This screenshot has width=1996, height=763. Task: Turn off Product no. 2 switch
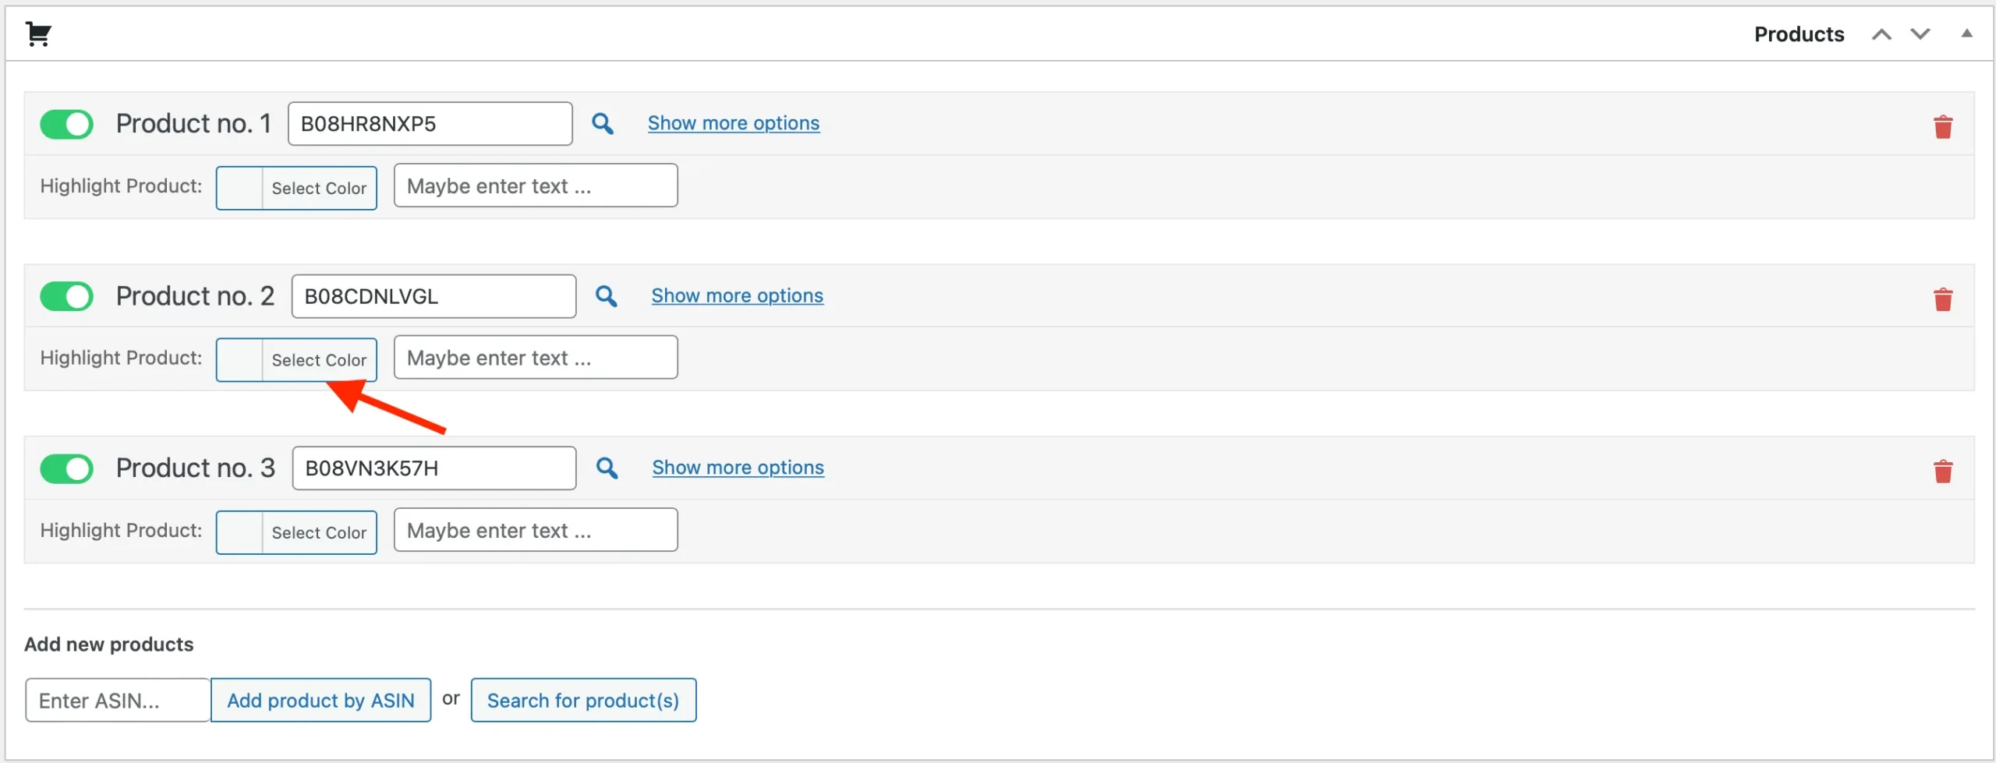click(x=67, y=296)
